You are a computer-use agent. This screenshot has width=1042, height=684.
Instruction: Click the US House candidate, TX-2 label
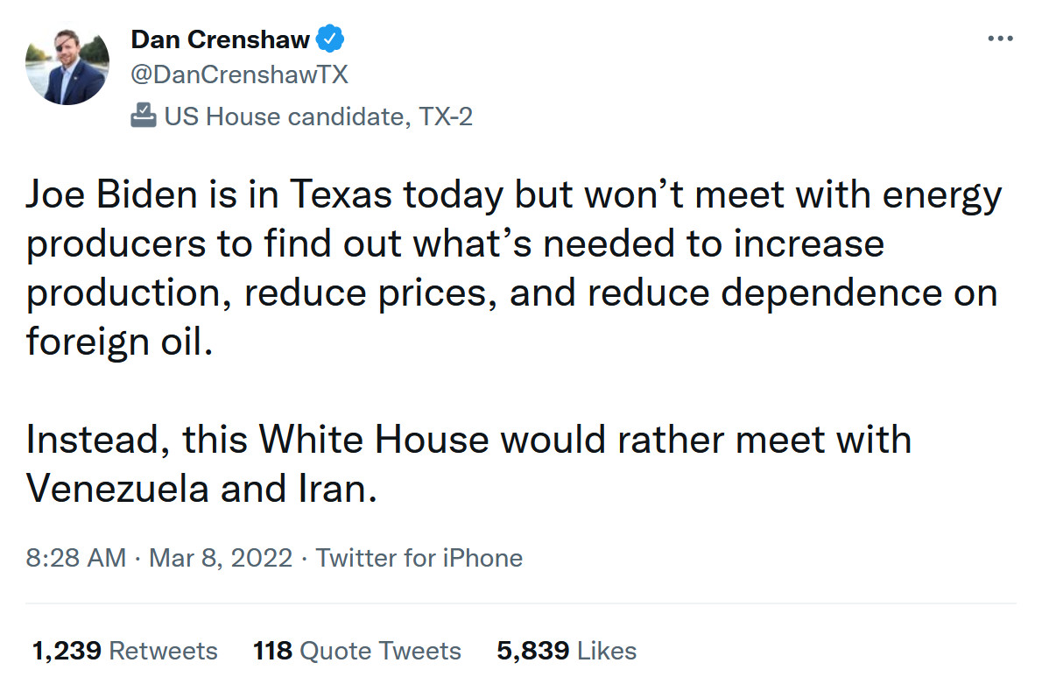coord(319,116)
